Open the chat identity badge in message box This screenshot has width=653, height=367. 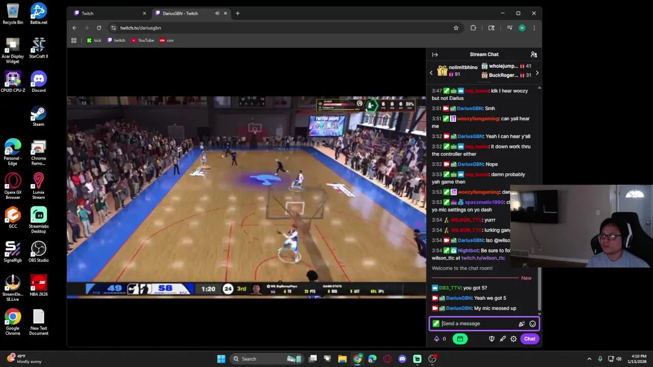tap(436, 324)
